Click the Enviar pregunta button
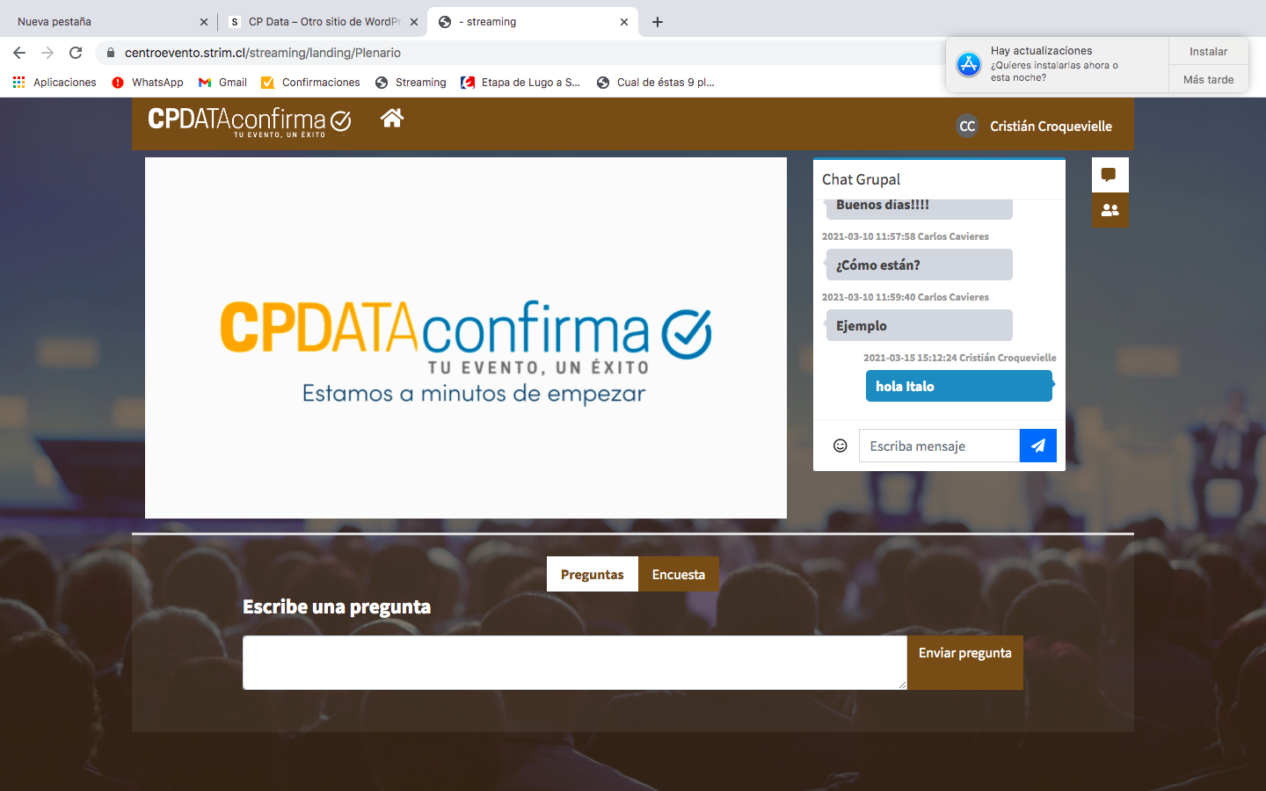Viewport: 1266px width, 791px height. point(965,663)
